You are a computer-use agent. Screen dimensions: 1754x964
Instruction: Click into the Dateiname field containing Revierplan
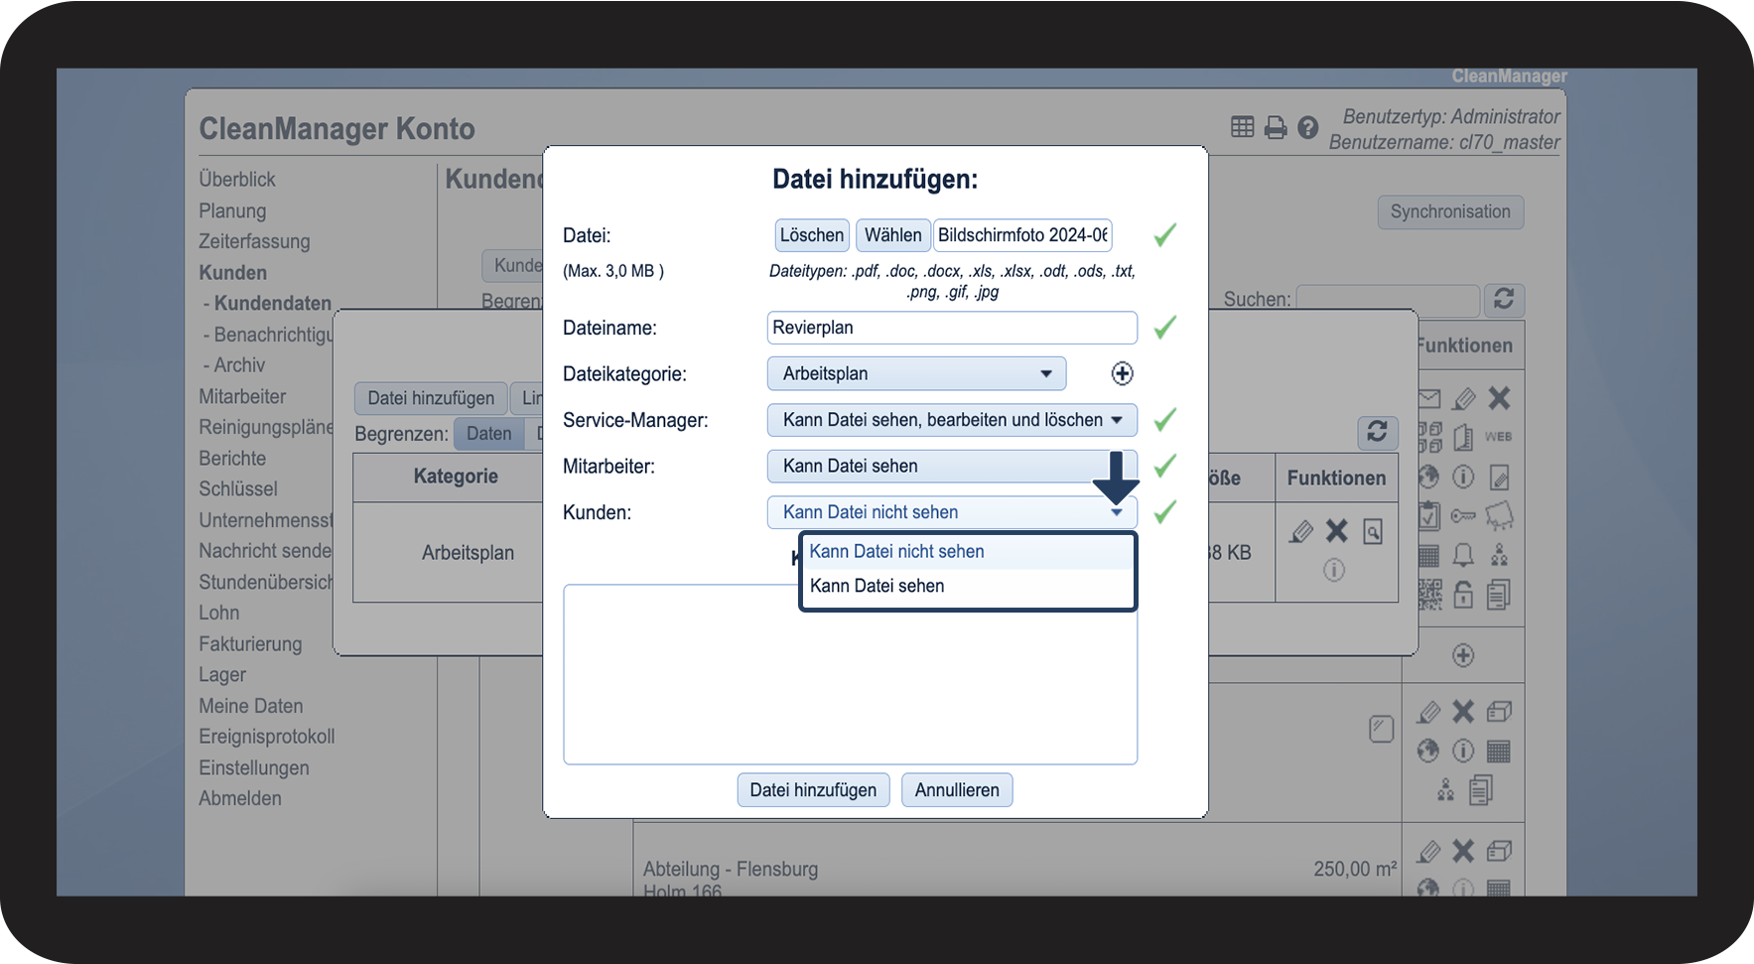[951, 328]
